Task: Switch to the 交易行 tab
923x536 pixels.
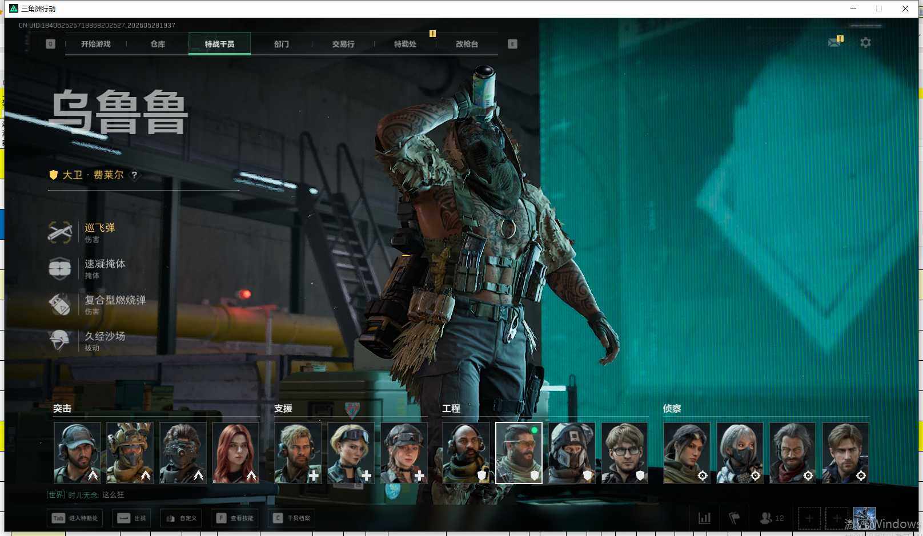Action: 343,44
